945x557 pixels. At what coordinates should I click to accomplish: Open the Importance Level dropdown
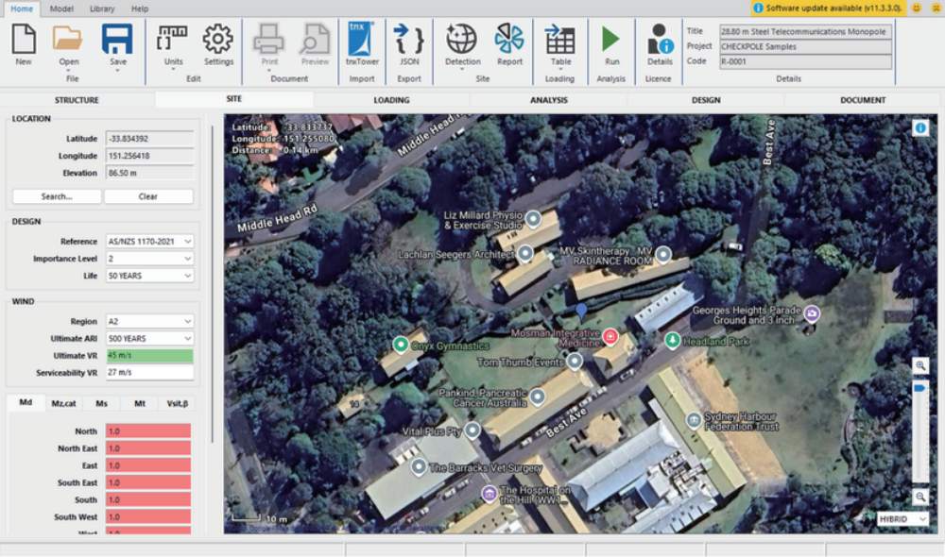149,259
